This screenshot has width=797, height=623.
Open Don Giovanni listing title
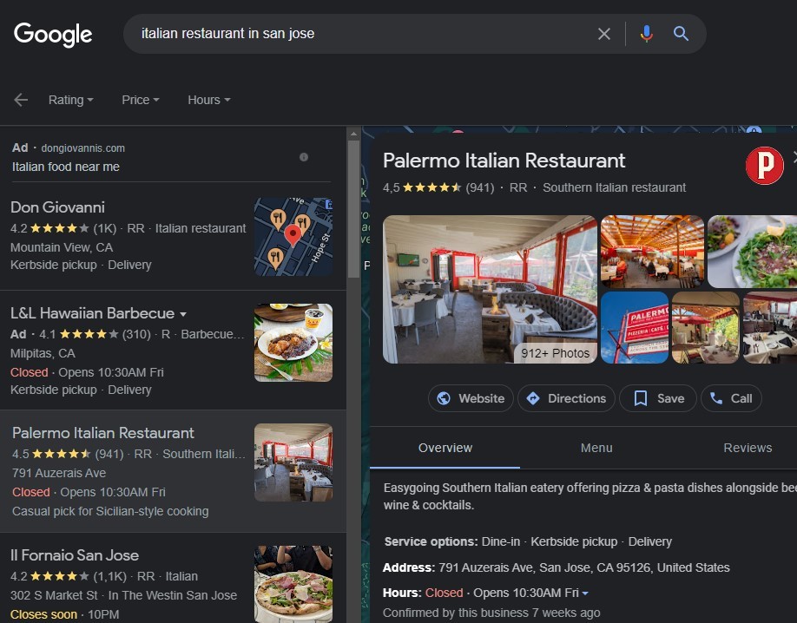coord(57,207)
